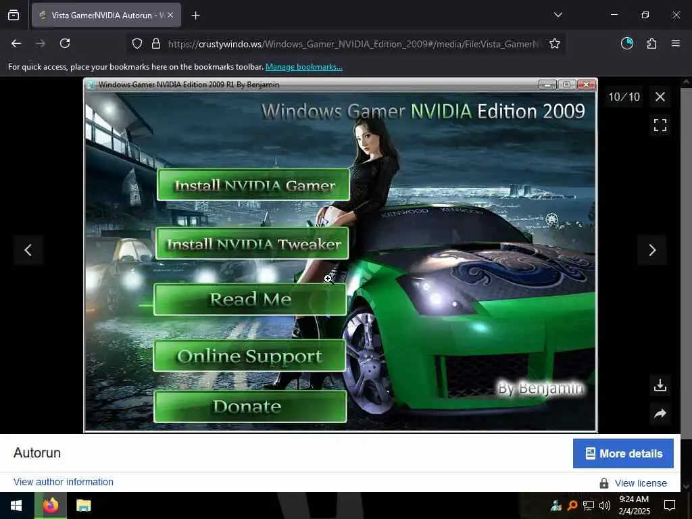The image size is (692, 519).
Task: Open the circular blue toolbar icon
Action: [x=626, y=43]
